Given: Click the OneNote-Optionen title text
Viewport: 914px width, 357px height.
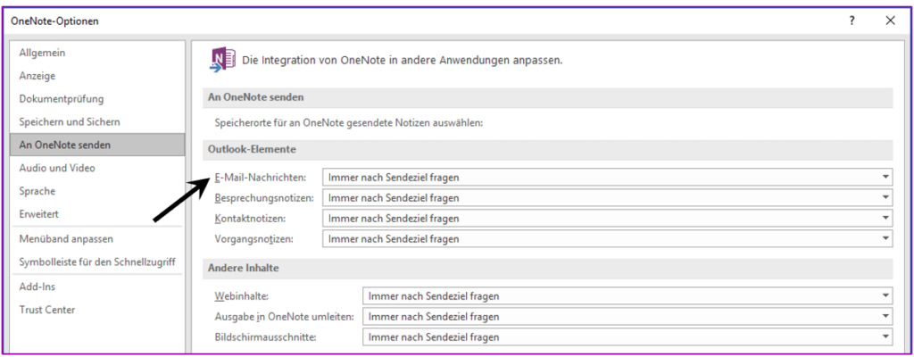Looking at the screenshot, I should tap(54, 21).
